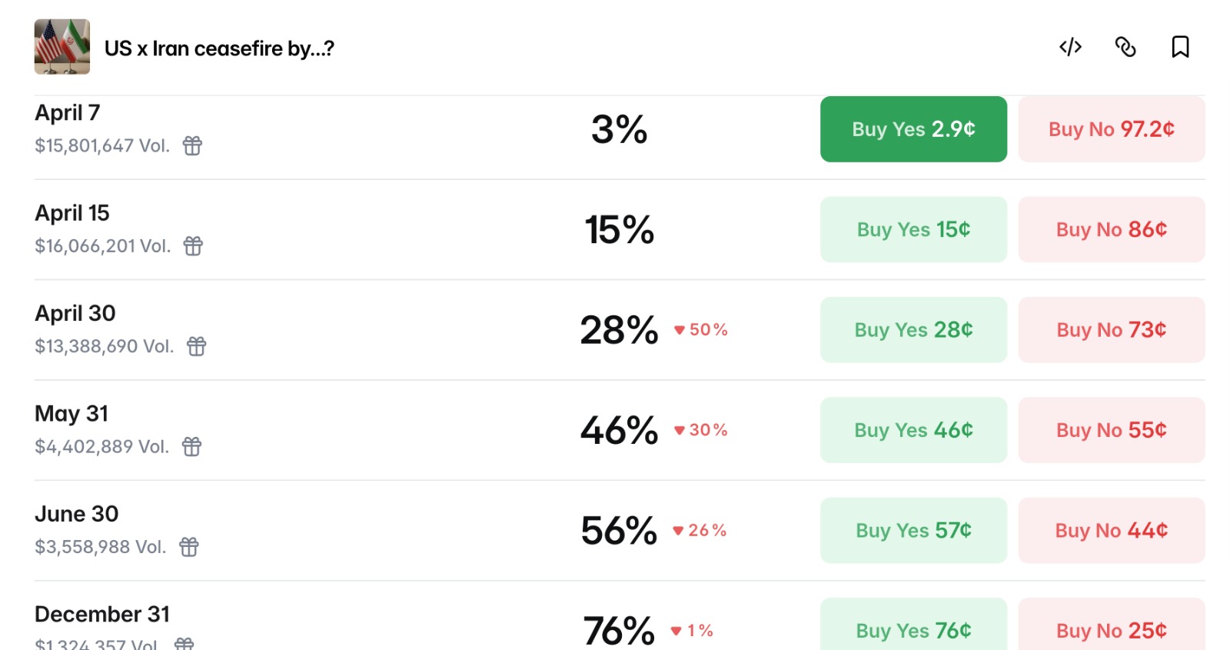Viewport: 1230px width, 650px height.
Task: Click the embed code icon
Action: 1070,47
